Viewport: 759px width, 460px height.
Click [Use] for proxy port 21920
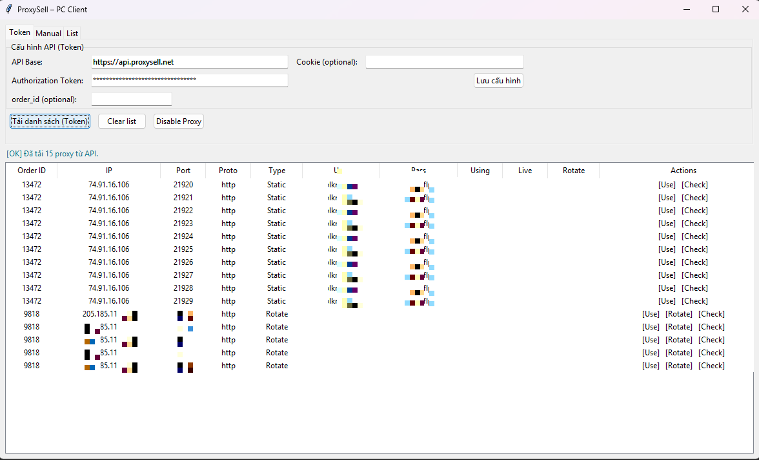point(667,184)
